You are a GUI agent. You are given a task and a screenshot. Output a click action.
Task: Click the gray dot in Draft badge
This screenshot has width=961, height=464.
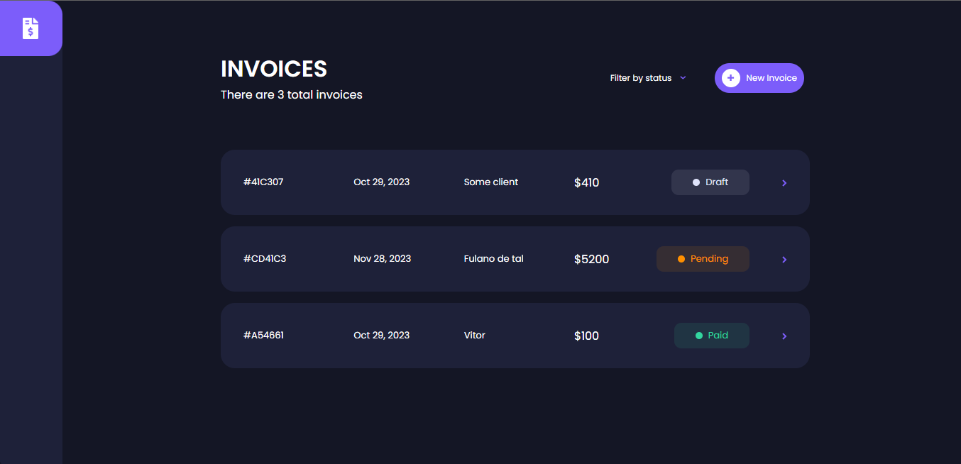[x=696, y=182]
